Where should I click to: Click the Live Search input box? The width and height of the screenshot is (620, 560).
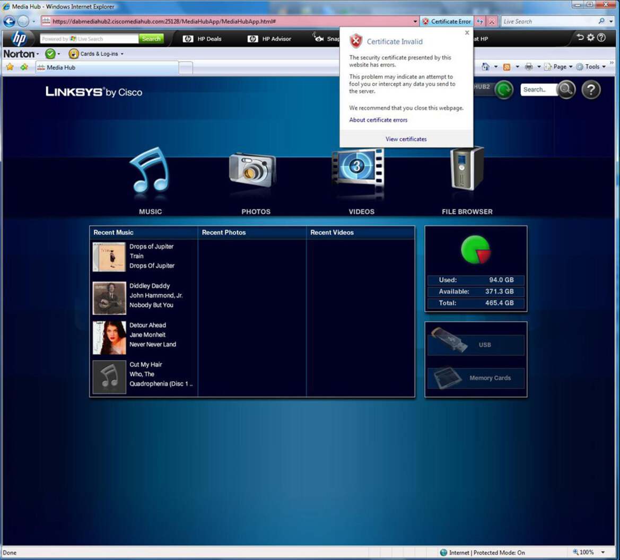click(549, 21)
